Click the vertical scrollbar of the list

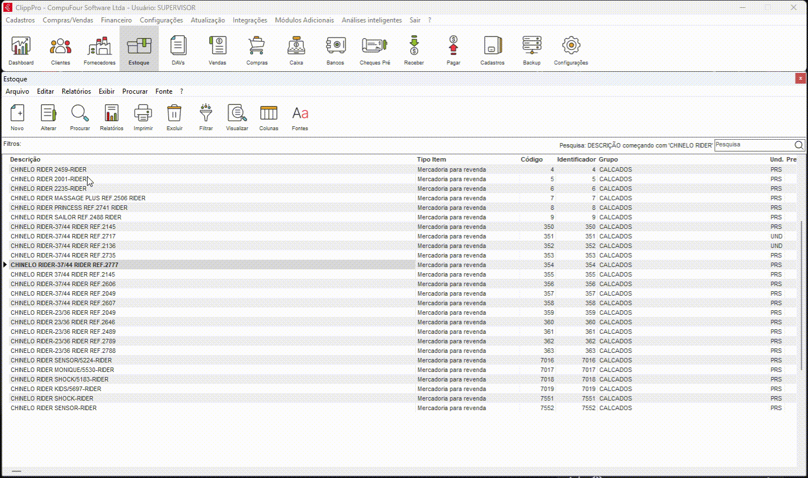(x=802, y=295)
